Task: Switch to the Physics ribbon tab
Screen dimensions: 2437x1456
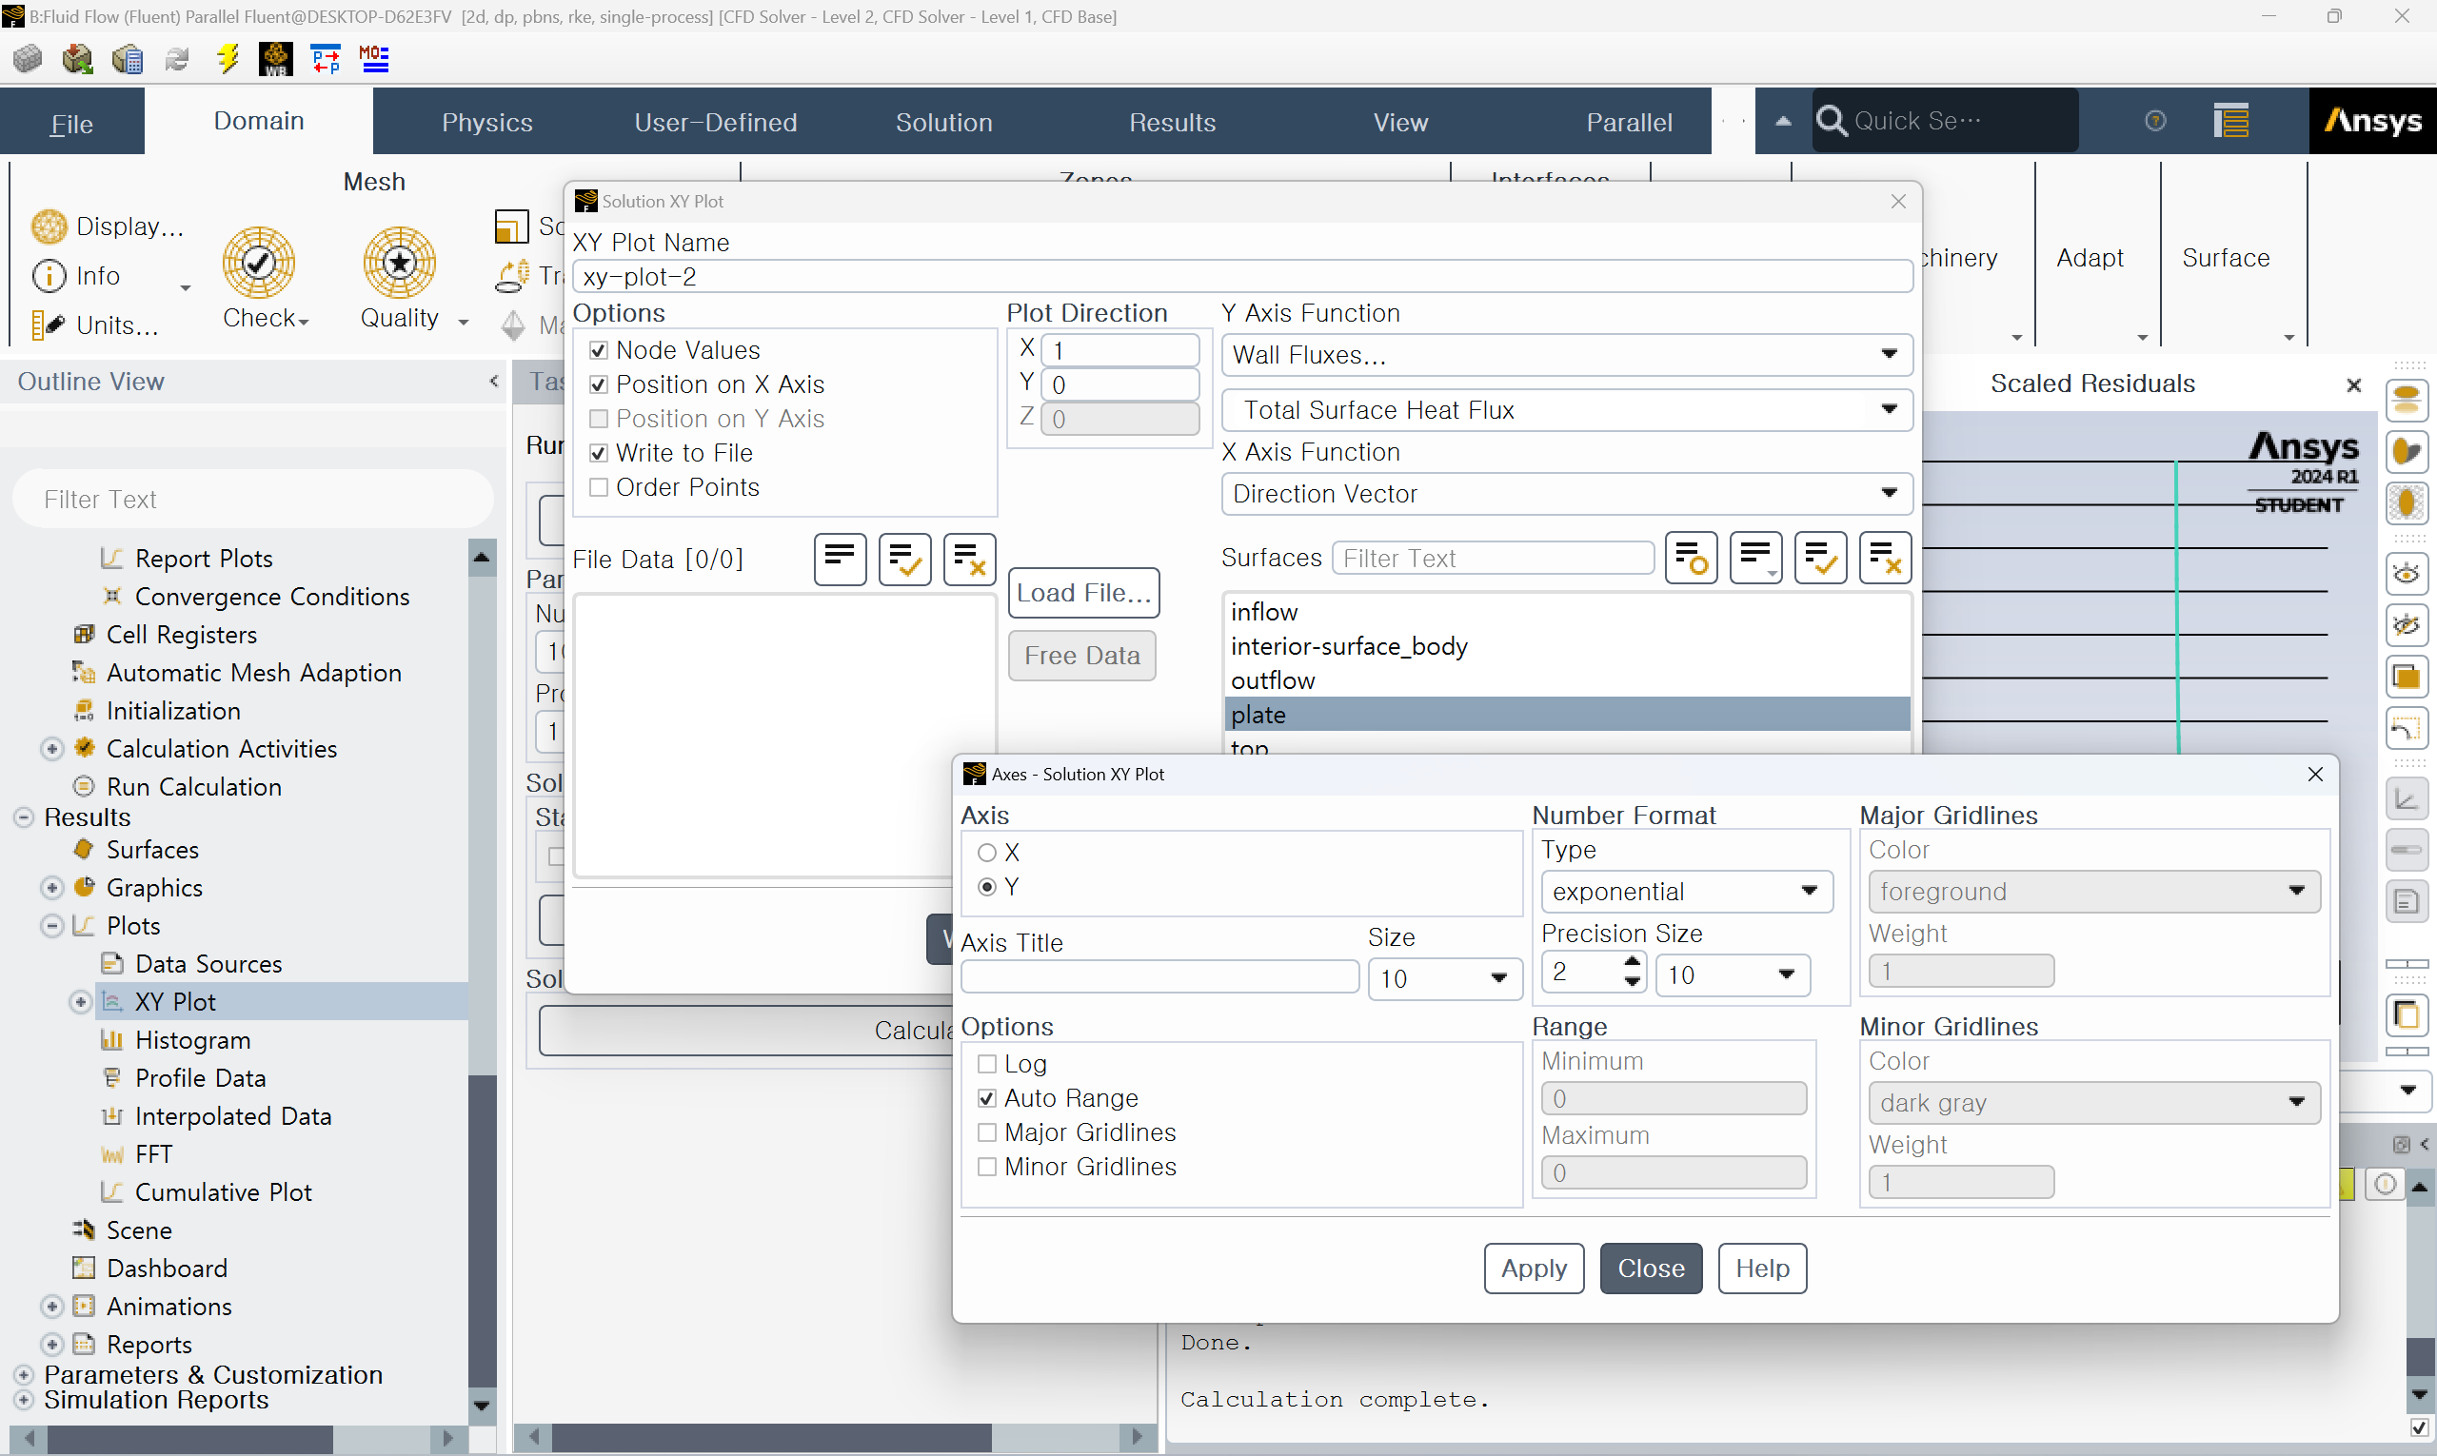Action: 486,123
